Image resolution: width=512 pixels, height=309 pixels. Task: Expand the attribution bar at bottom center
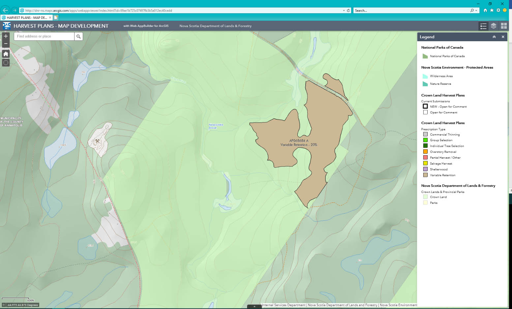(254, 306)
